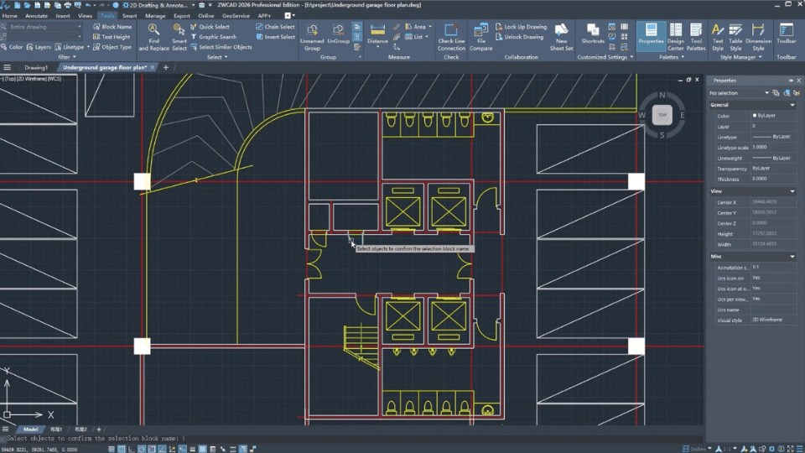Toggle grid display in status bar
The width and height of the screenshot is (805, 453).
[x=123, y=448]
